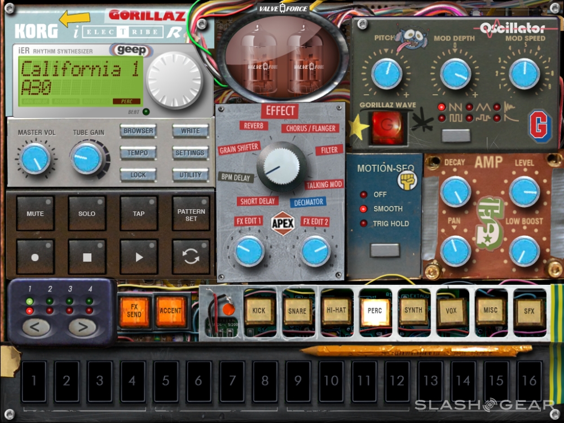Toggle the MUTE pad
This screenshot has width=564, height=423.
pyautogui.click(x=35, y=213)
